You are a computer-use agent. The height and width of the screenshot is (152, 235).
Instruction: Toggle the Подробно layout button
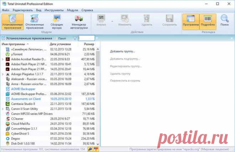pyautogui.click(x=208, y=22)
